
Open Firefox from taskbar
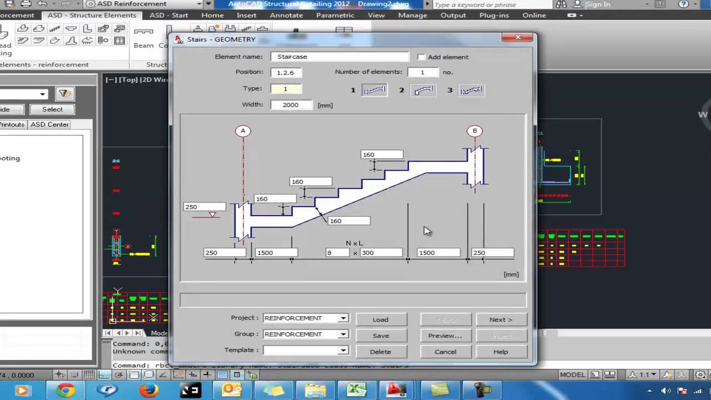[148, 391]
